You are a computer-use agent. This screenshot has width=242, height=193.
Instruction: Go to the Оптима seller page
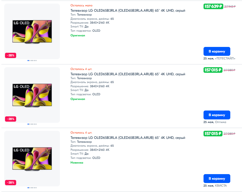coord(221,122)
